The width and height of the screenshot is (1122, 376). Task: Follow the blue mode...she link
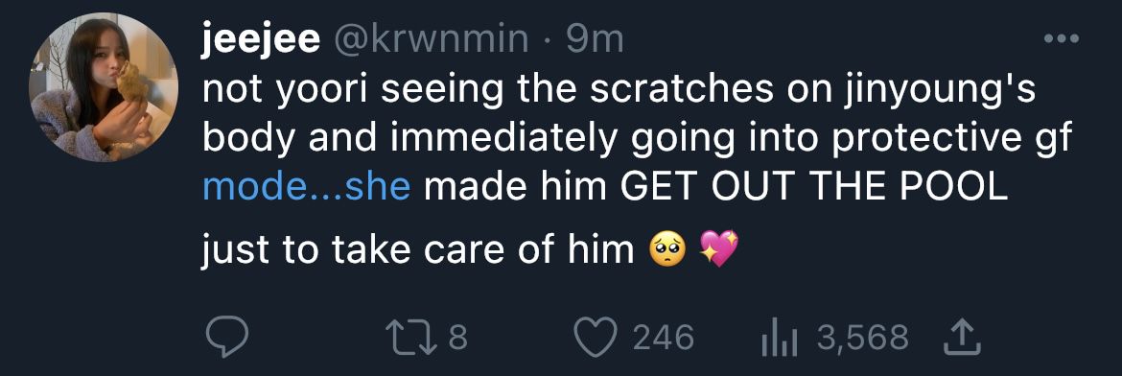(x=306, y=187)
